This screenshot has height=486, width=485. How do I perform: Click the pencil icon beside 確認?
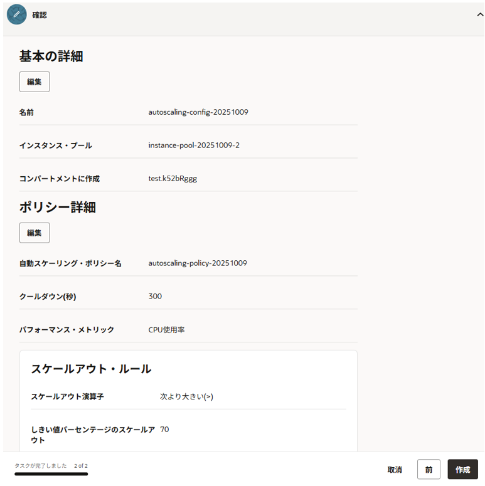point(17,14)
